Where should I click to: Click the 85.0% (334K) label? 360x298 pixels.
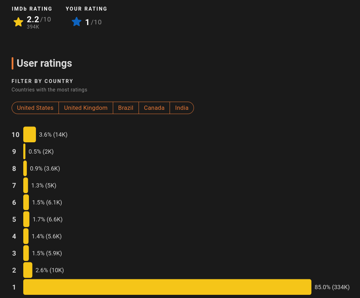tap(332, 287)
